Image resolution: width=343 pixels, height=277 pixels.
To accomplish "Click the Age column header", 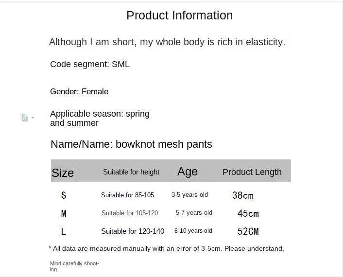I will pos(188,172).
